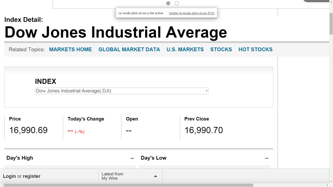Click the horizontal scrollbar thumb at bottom
Screen dimensions: 333x187
click(x=128, y=185)
